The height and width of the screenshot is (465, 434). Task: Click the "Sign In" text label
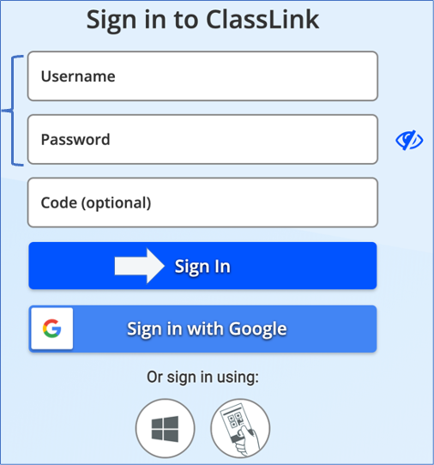pos(202,267)
